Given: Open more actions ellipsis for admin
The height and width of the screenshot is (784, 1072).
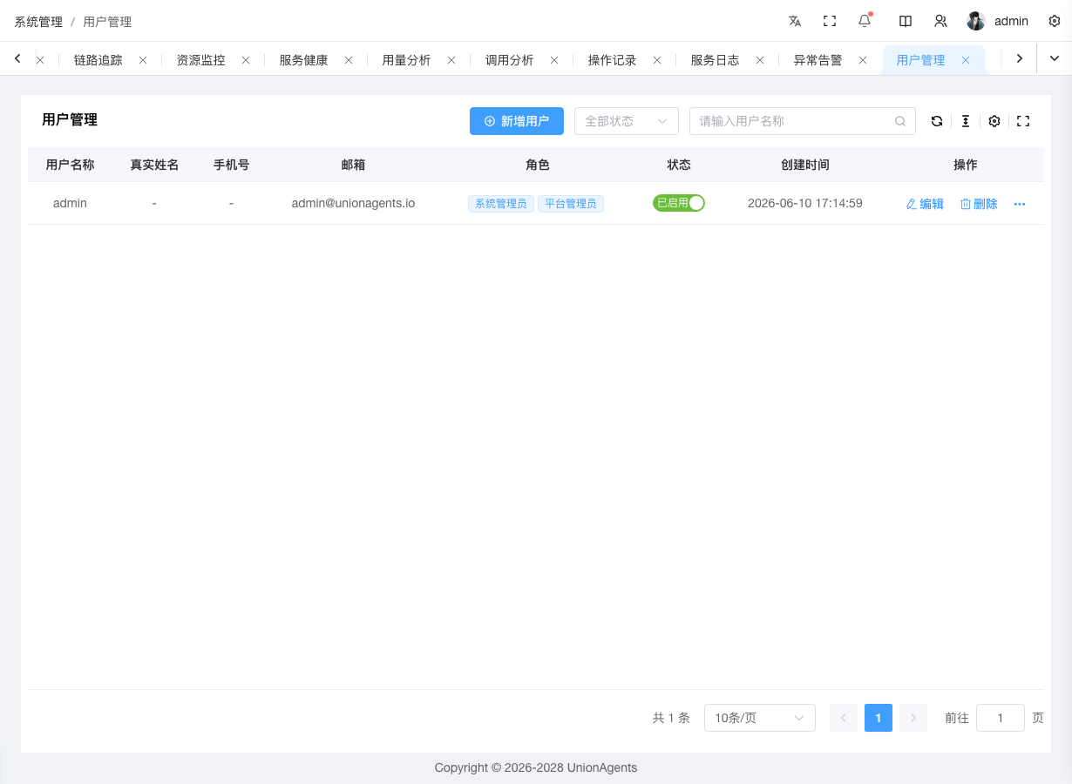Looking at the screenshot, I should [1020, 204].
